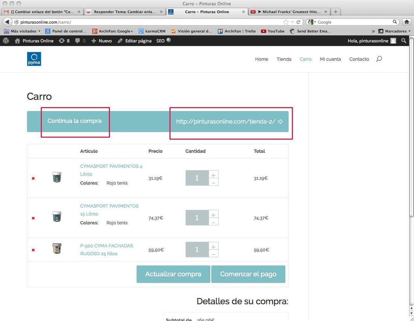Decrease quantity of CYMASPORT 15 Litros
Screen dimensions: 414x321
213,222
